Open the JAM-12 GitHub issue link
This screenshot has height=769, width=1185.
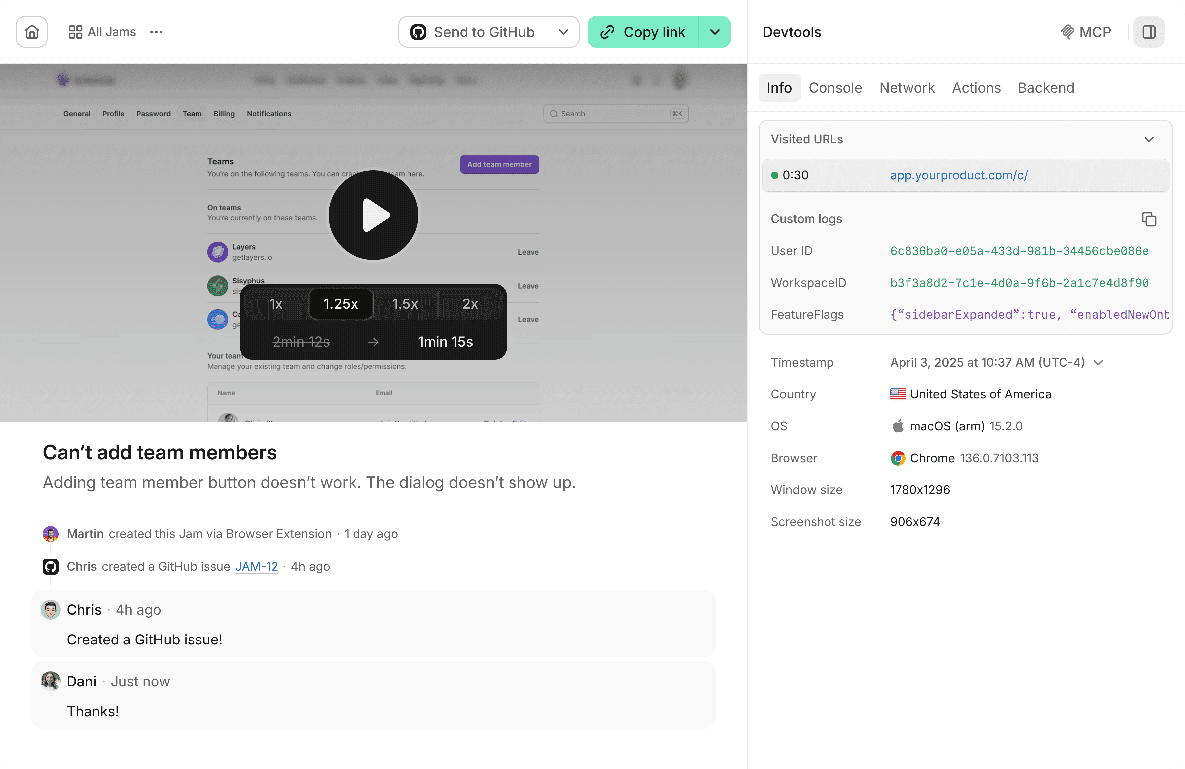point(256,567)
